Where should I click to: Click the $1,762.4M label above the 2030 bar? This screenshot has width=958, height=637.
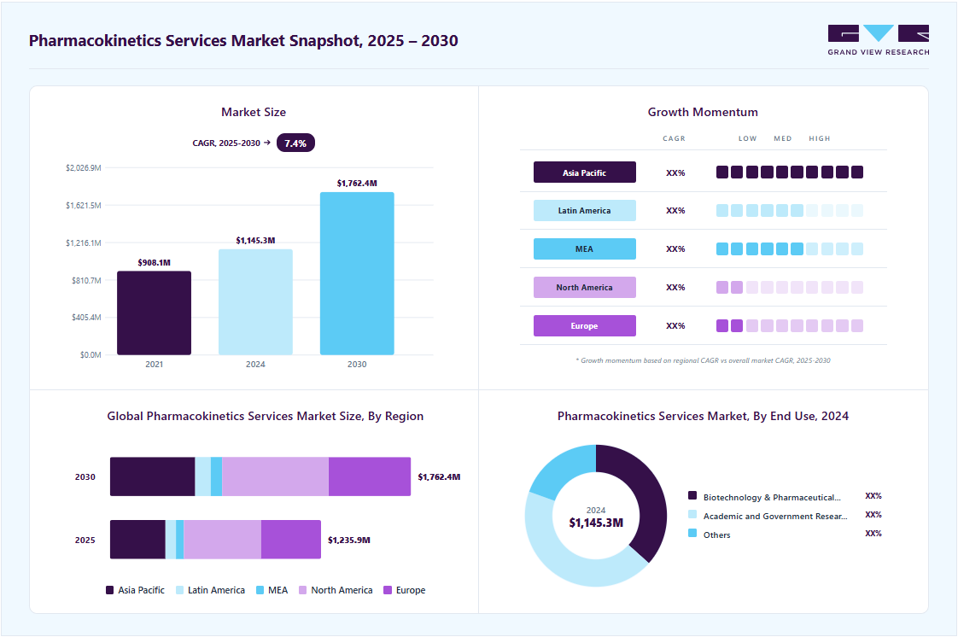click(x=357, y=184)
